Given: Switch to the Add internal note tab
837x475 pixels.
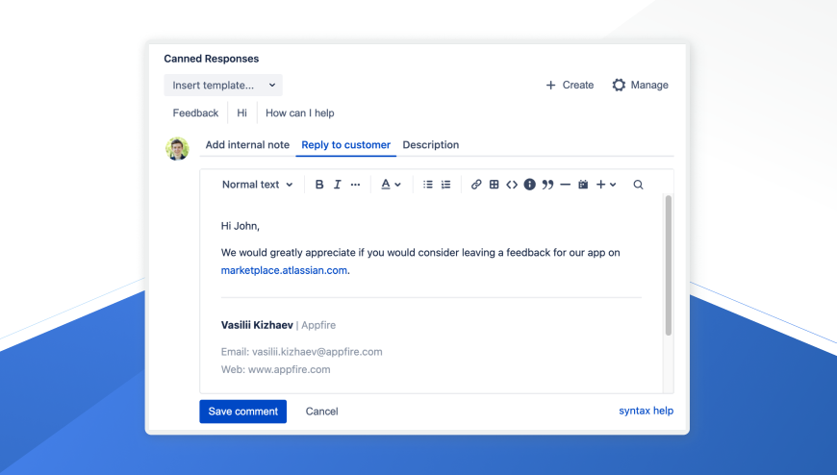Looking at the screenshot, I should coord(247,145).
